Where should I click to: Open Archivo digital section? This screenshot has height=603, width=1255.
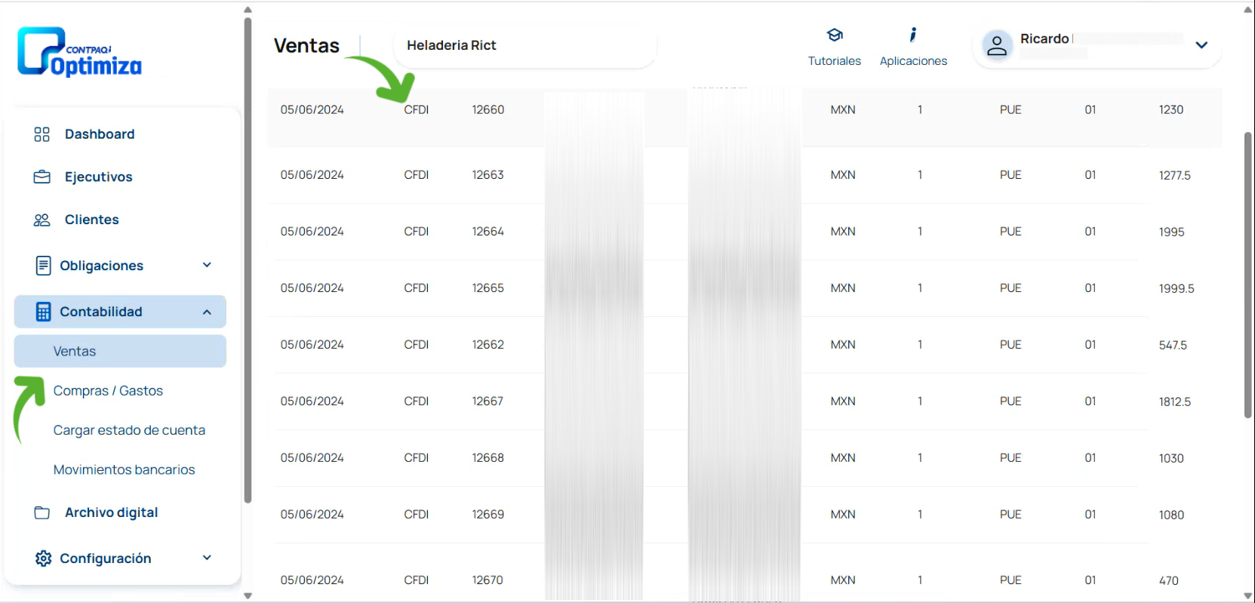(x=112, y=512)
